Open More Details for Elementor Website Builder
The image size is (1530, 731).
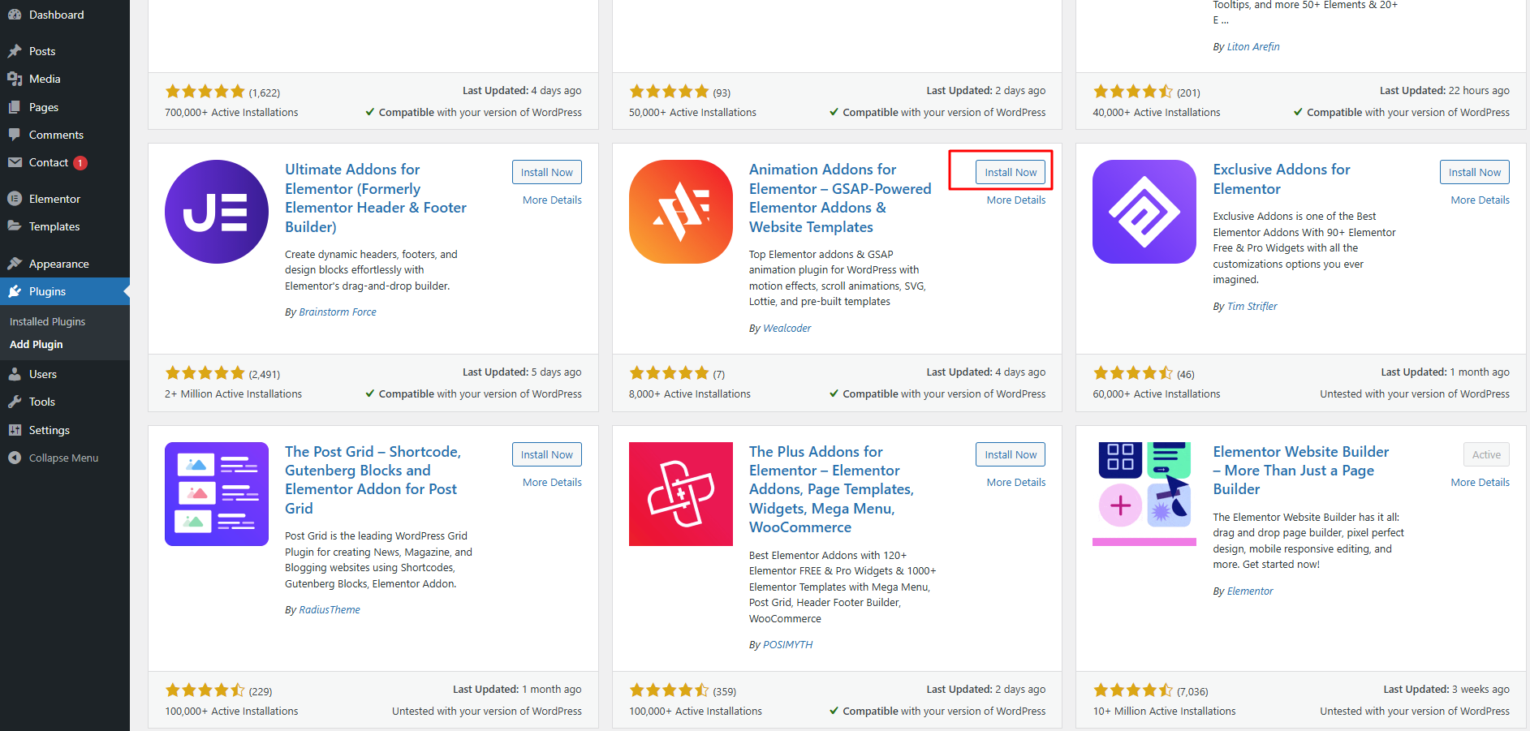pyautogui.click(x=1480, y=482)
